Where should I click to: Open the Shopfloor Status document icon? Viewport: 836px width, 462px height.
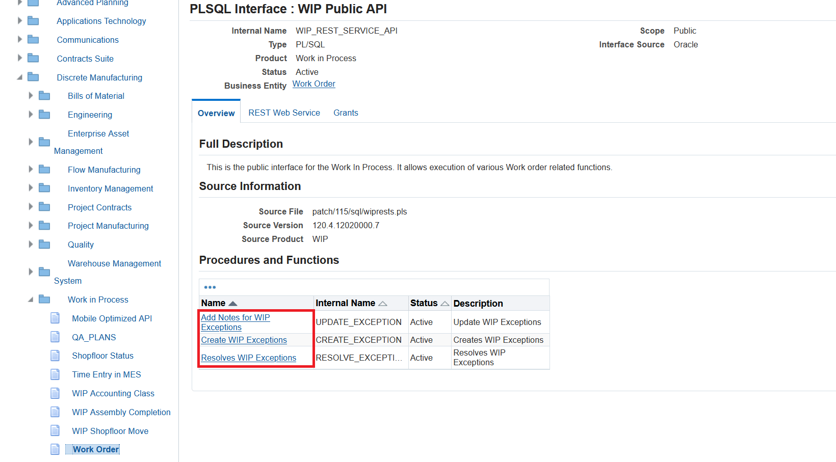pos(55,356)
